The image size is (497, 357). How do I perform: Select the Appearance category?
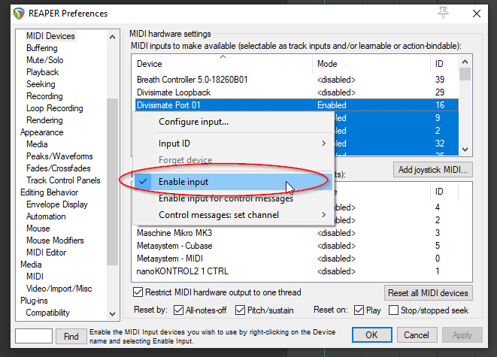42,132
